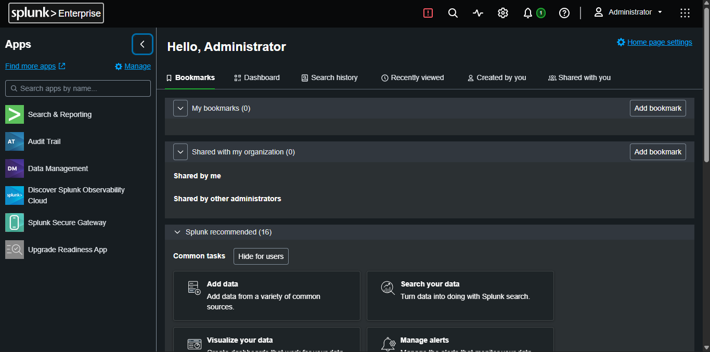
Task: Click the Search your data chart icon
Action: point(388,288)
